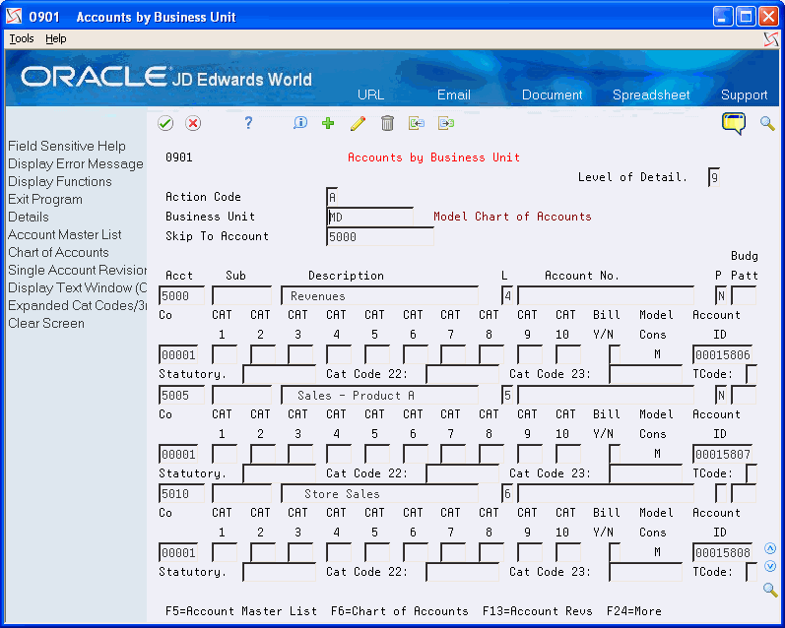
Task: Click the Business Unit field
Action: coord(370,217)
